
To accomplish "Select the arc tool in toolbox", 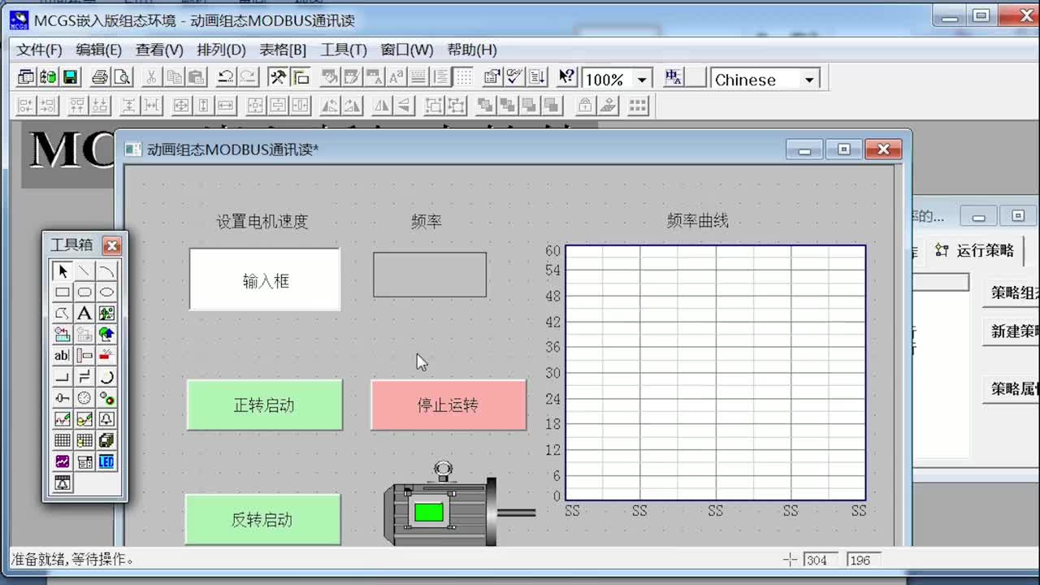I will pyautogui.click(x=106, y=271).
